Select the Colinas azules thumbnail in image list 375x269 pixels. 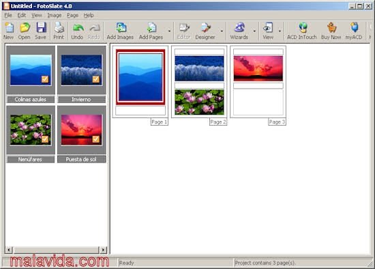coord(31,70)
